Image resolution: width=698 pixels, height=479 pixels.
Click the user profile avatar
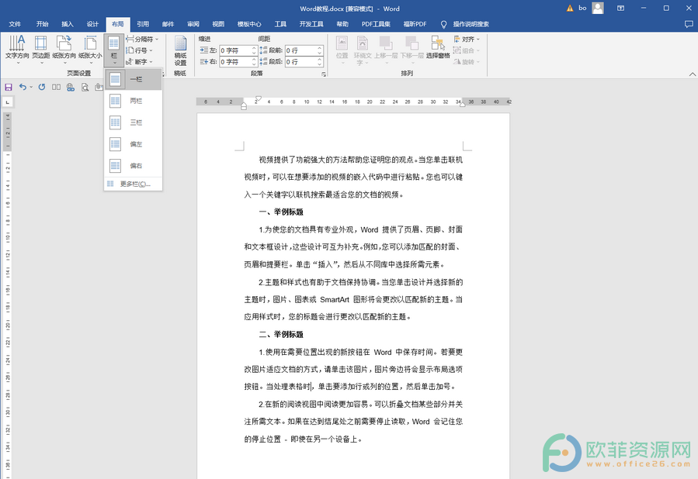(x=598, y=8)
